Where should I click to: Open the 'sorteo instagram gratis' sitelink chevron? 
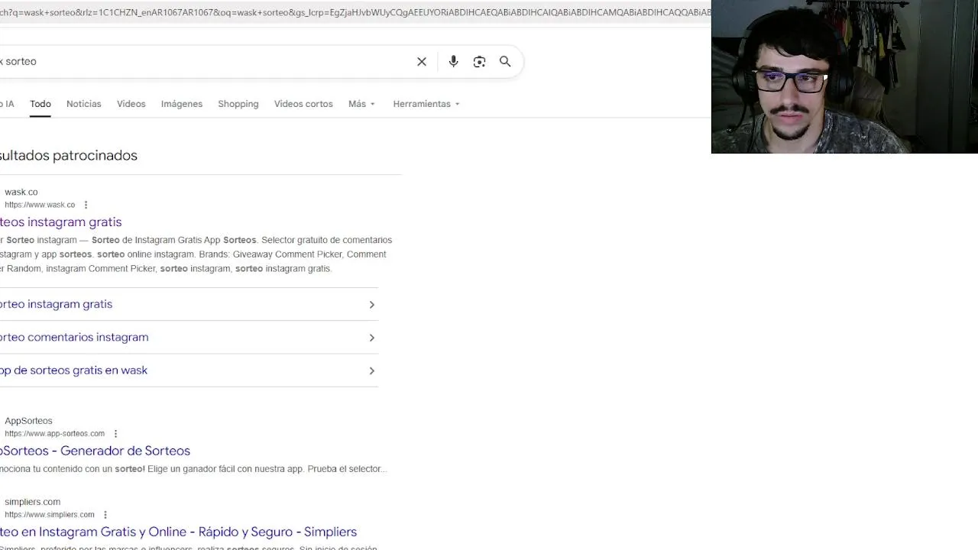tap(372, 305)
